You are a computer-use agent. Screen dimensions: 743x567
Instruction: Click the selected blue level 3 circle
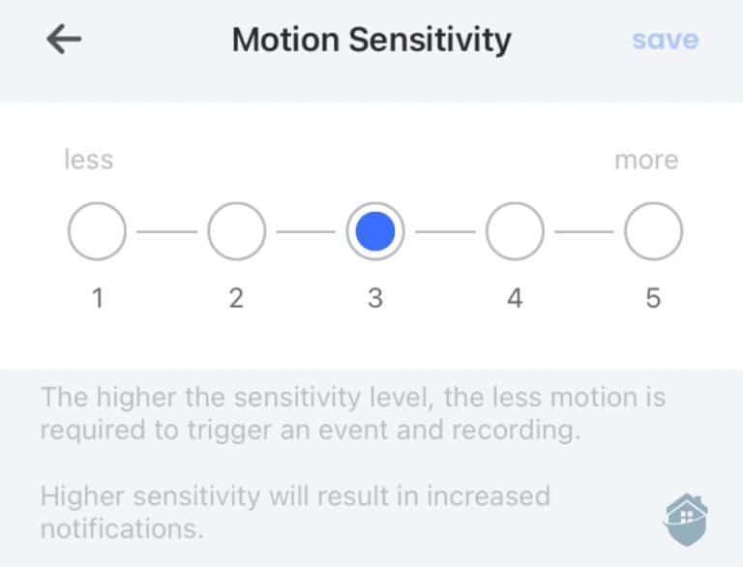[375, 232]
